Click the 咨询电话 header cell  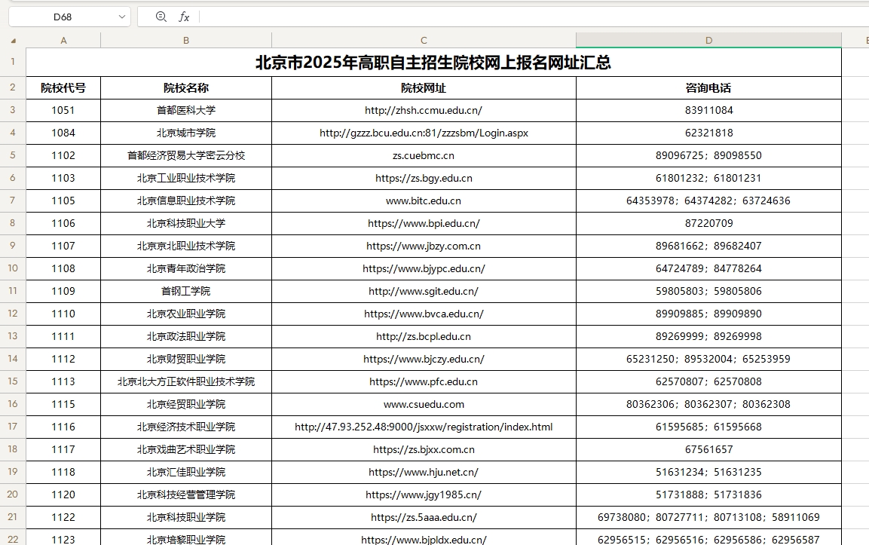pyautogui.click(x=708, y=87)
